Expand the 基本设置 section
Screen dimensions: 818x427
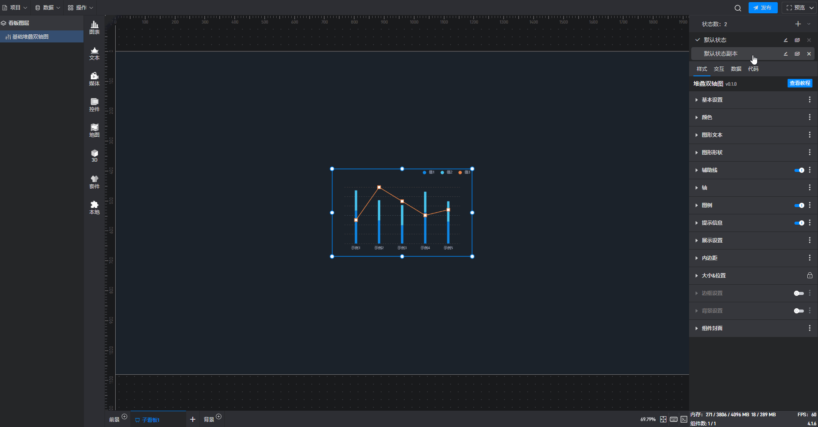[712, 100]
